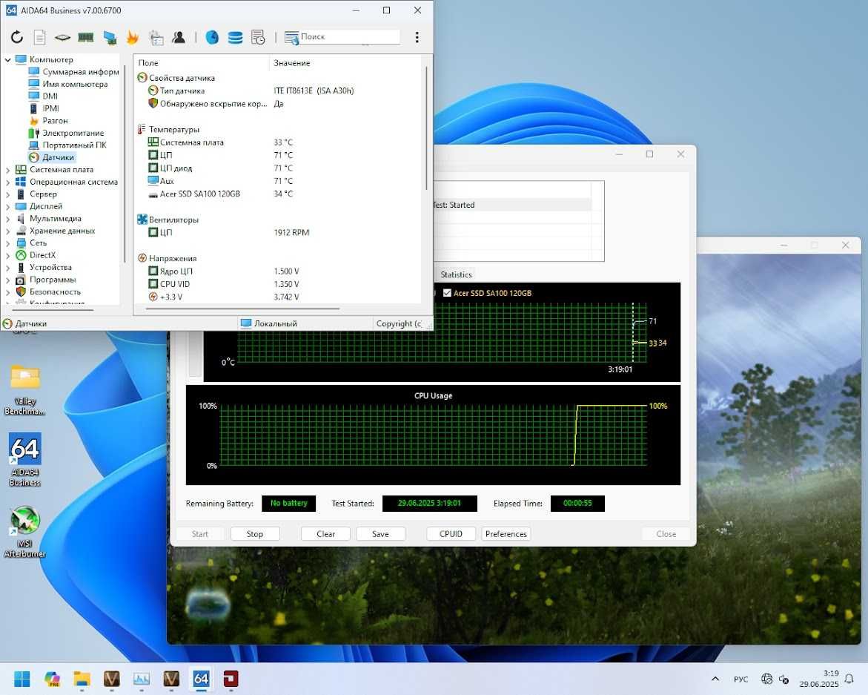The height and width of the screenshot is (695, 868).
Task: Open the Report page icon in AIDA64 toolbar
Action: pos(40,37)
